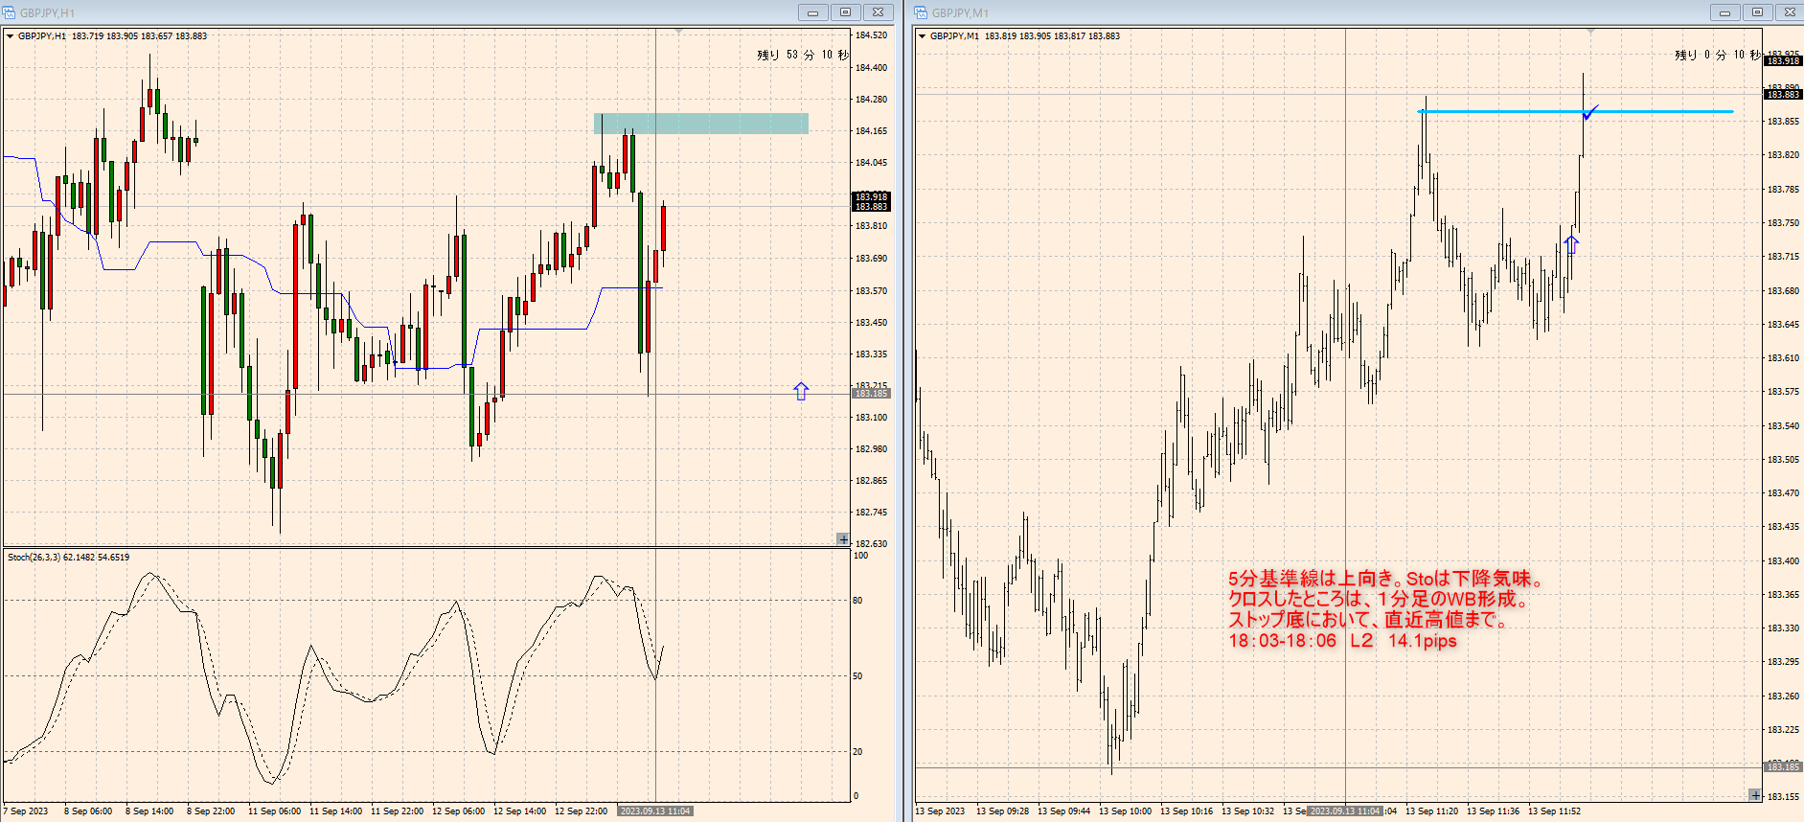Click the chart shift triangle atop the M1 chart
The image size is (1804, 822).
(x=1590, y=32)
